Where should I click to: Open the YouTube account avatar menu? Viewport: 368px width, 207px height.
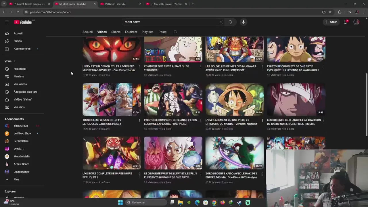click(356, 22)
